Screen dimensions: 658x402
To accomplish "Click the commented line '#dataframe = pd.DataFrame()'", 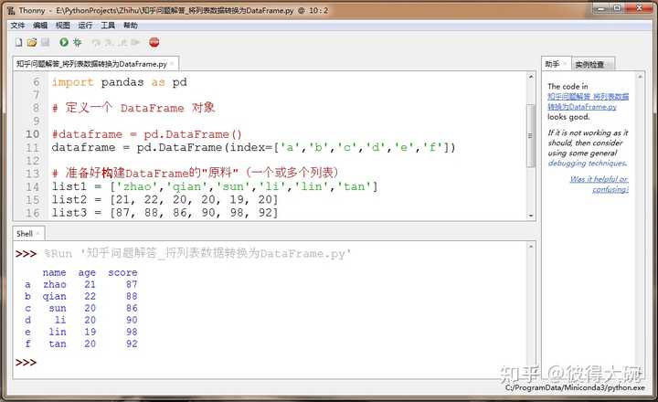I will (x=146, y=134).
